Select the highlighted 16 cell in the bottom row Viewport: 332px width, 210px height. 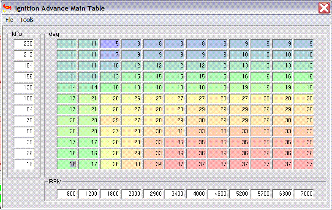pos(67,164)
